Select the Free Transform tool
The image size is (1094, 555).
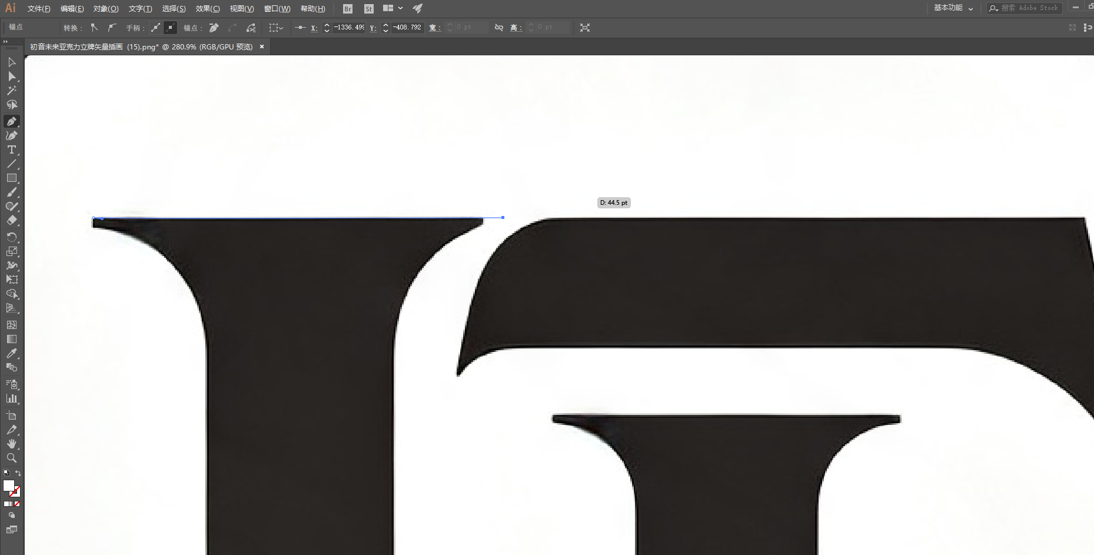pos(12,280)
